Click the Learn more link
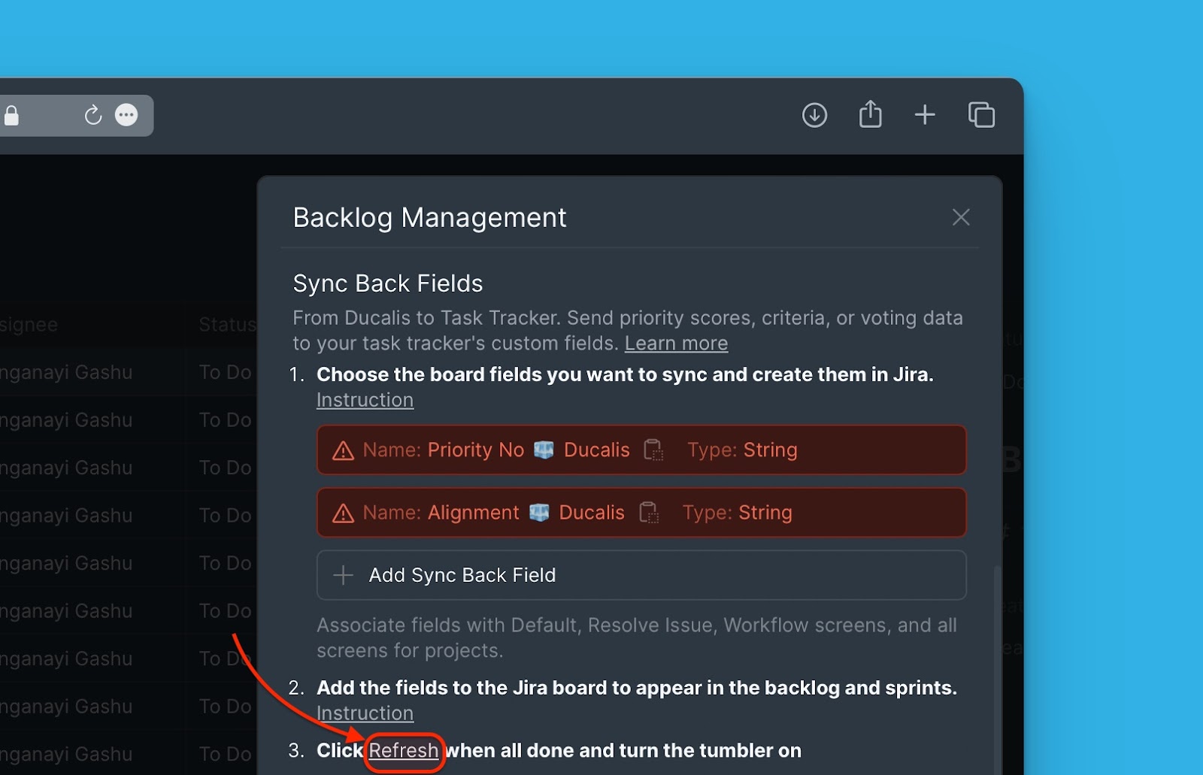 pyautogui.click(x=676, y=344)
